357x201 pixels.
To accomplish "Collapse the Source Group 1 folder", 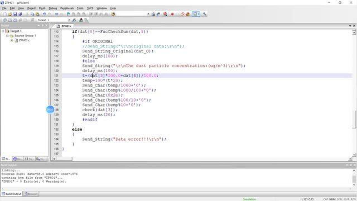I will [x=7, y=36].
